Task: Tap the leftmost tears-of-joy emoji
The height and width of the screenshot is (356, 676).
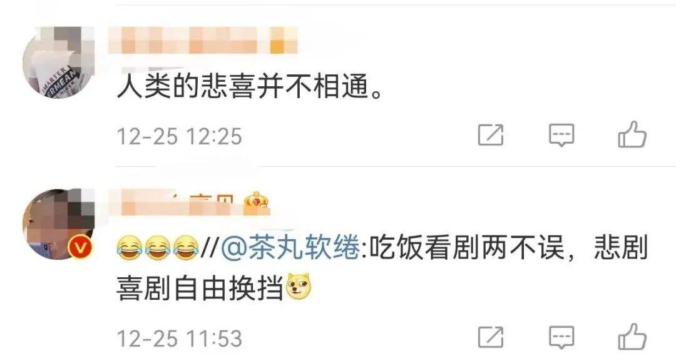Action: point(130,248)
